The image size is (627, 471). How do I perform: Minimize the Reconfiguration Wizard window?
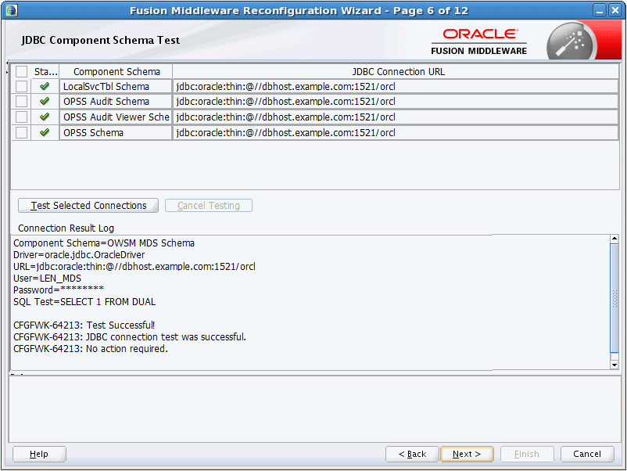[600, 11]
